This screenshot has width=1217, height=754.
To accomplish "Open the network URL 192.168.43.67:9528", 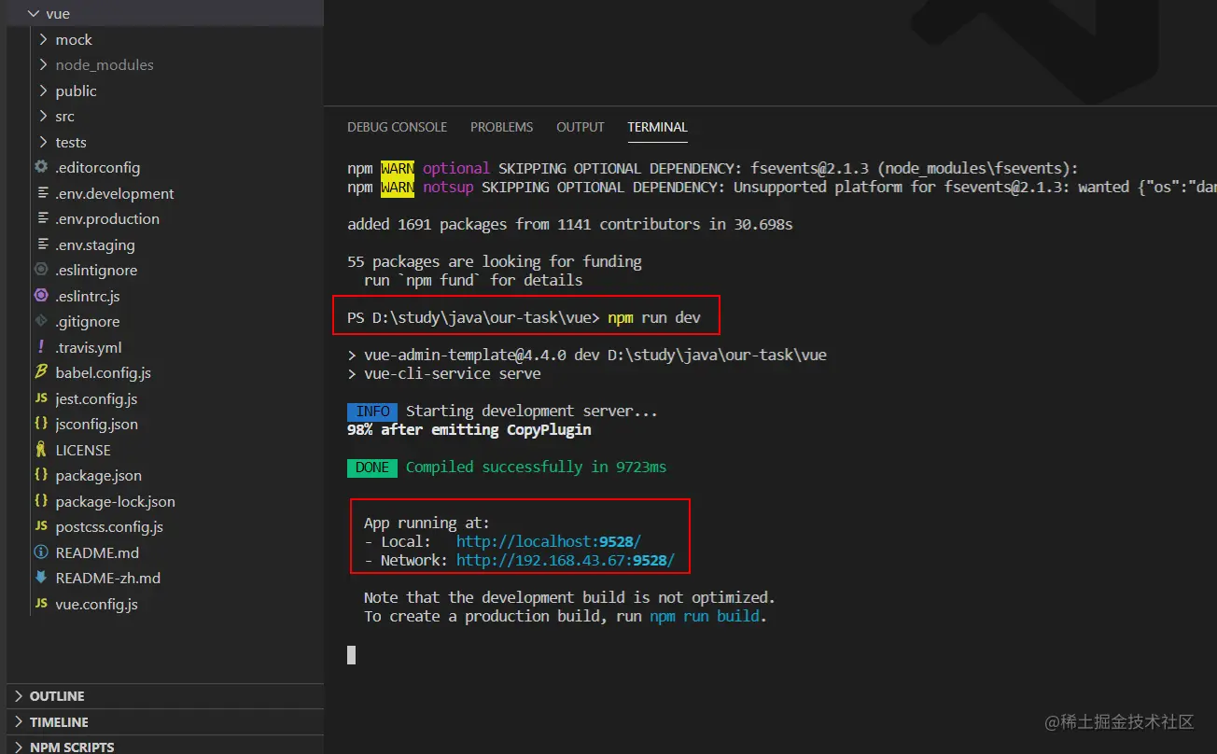I will 565,560.
